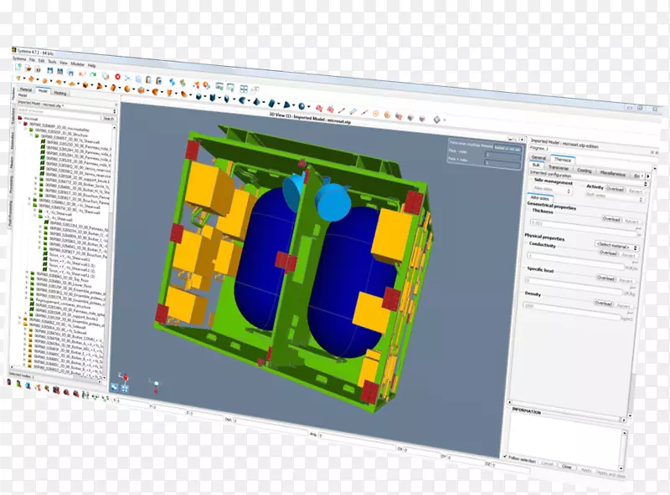Open the Modeler menu
Screen dimensions: 670x495
[x=77, y=64]
